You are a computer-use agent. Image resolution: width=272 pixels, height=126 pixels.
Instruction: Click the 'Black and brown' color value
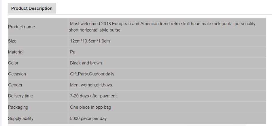click(86, 63)
